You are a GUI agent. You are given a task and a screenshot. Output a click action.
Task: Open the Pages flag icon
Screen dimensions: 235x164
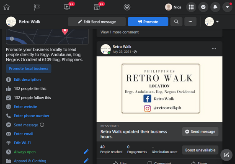(37, 7)
